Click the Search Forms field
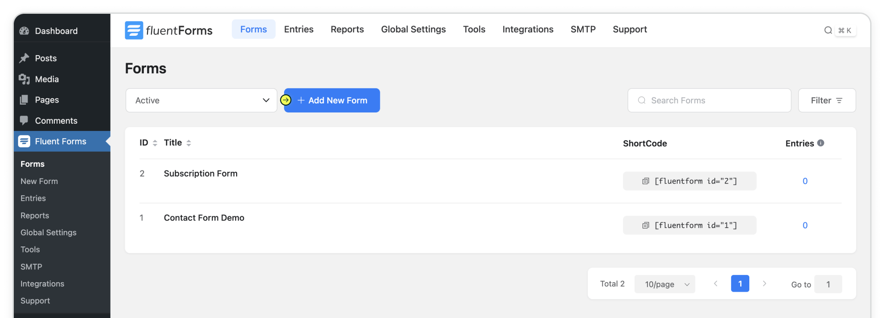 710,100
